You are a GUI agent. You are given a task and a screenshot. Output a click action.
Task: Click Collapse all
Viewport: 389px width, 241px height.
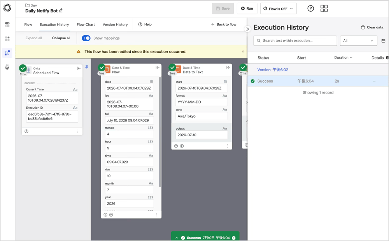(x=61, y=38)
